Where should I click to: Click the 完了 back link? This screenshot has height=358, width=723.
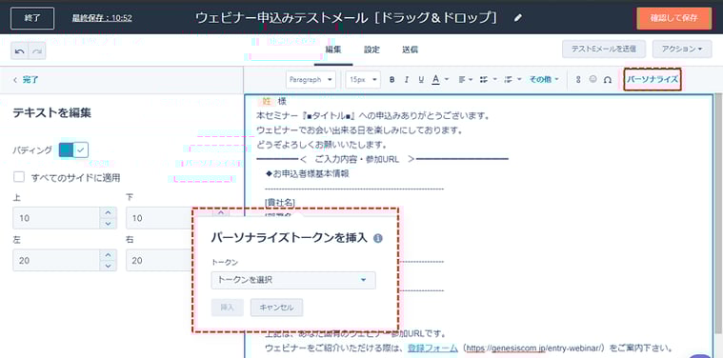(26, 80)
